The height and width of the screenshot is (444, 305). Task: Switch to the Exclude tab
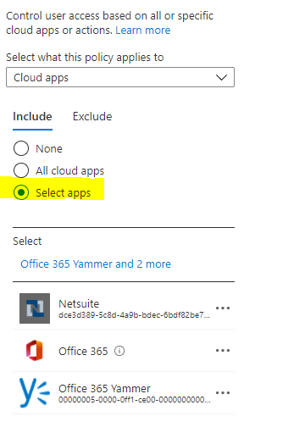92,116
